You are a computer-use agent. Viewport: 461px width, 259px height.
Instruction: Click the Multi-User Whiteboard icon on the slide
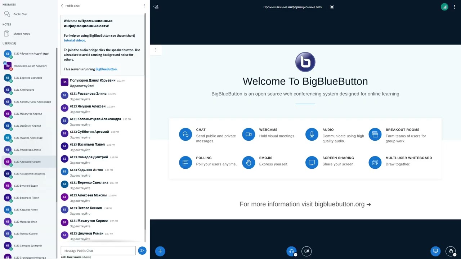375,163
